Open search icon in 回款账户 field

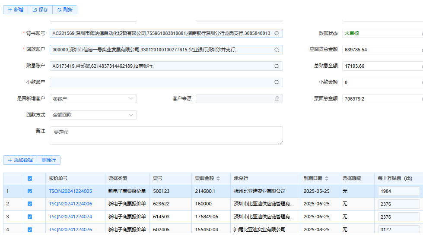point(277,50)
